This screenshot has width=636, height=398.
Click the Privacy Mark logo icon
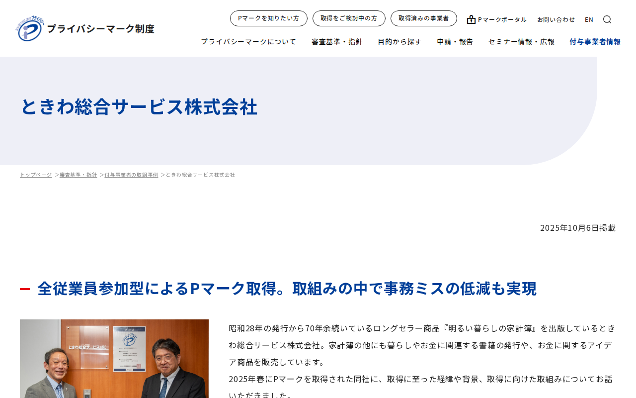[x=30, y=28]
